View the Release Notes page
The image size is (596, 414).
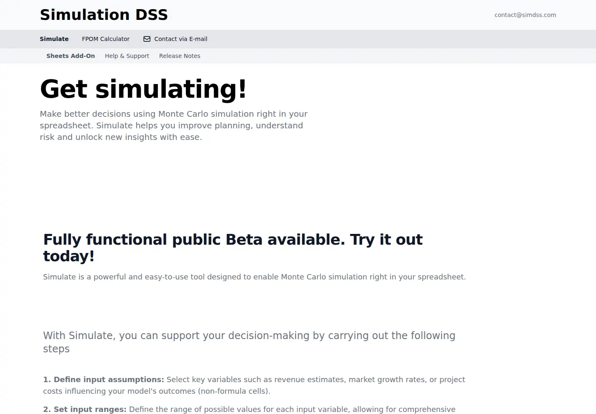180,56
